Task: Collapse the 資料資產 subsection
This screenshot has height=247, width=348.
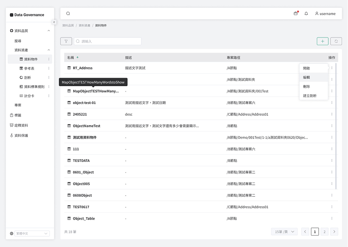Action: pos(49,50)
